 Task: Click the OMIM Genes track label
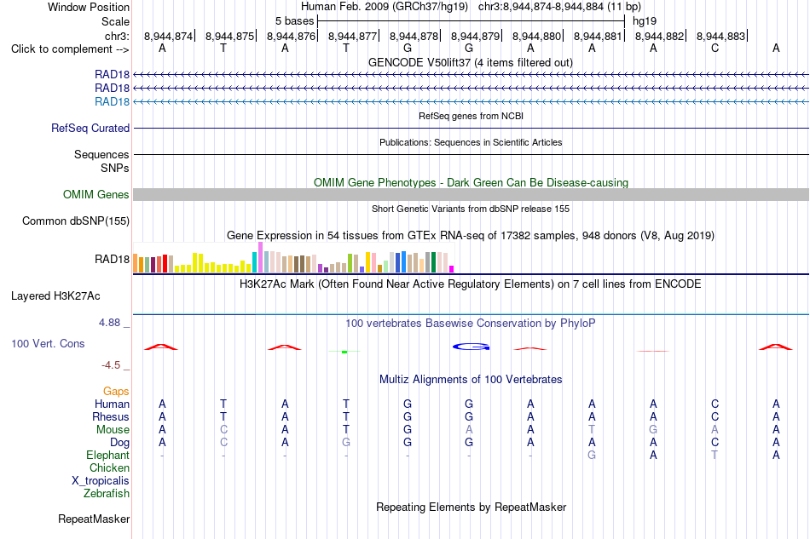[x=95, y=194]
